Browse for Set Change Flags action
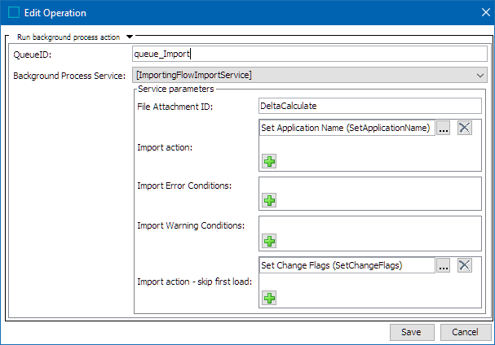 click(x=444, y=265)
